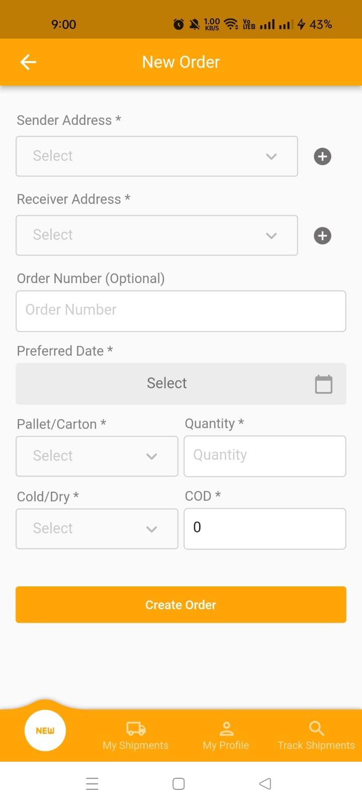This screenshot has width=362, height=806.
Task: Switch to My Shipments tab label
Action: pos(136,746)
